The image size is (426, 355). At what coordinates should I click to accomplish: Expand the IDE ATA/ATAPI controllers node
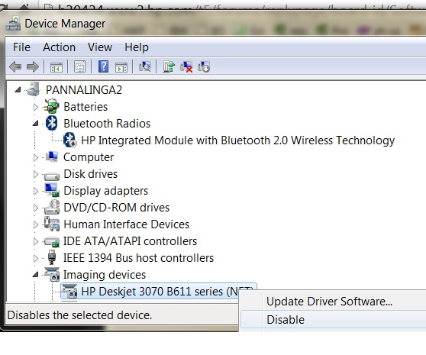(x=36, y=241)
